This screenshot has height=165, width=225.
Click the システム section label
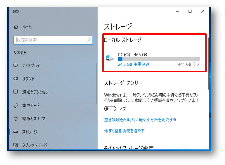[20, 53]
